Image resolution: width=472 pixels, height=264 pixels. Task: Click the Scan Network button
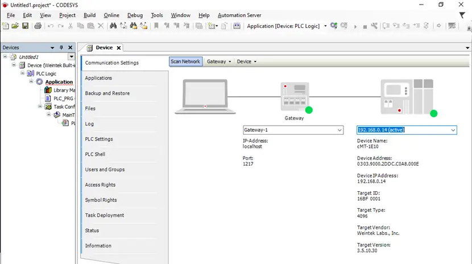pos(185,61)
